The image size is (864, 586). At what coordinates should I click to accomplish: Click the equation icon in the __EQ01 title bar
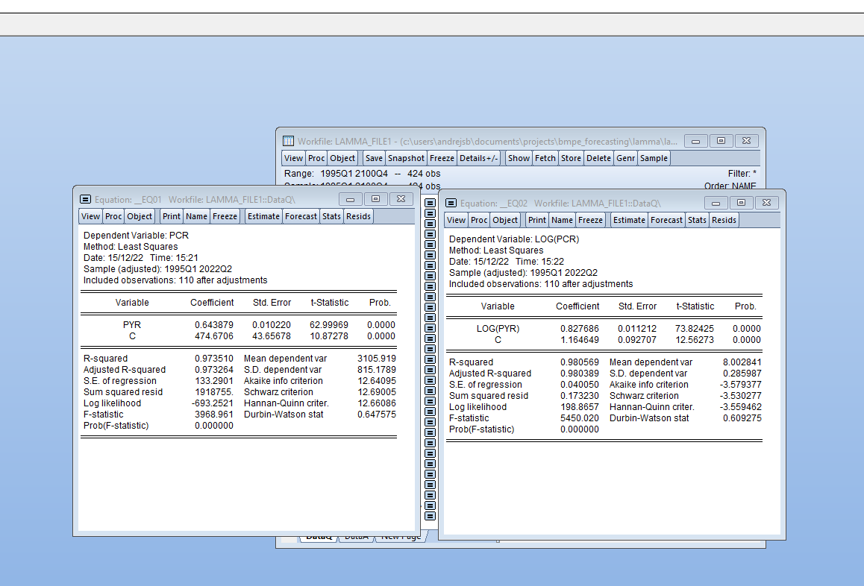click(85, 200)
